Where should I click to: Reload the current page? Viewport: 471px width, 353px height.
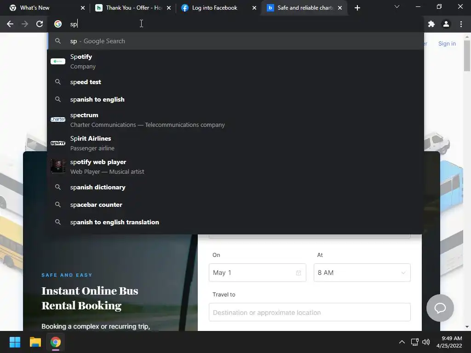(40, 24)
